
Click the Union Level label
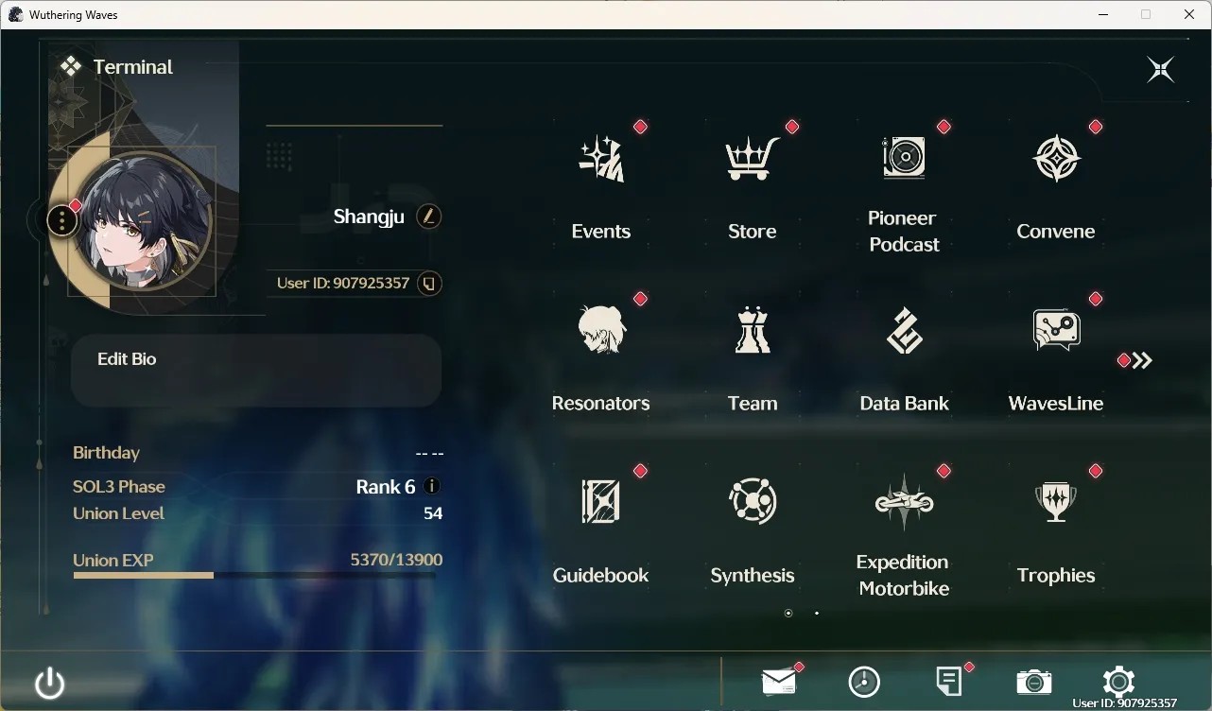tap(118, 513)
